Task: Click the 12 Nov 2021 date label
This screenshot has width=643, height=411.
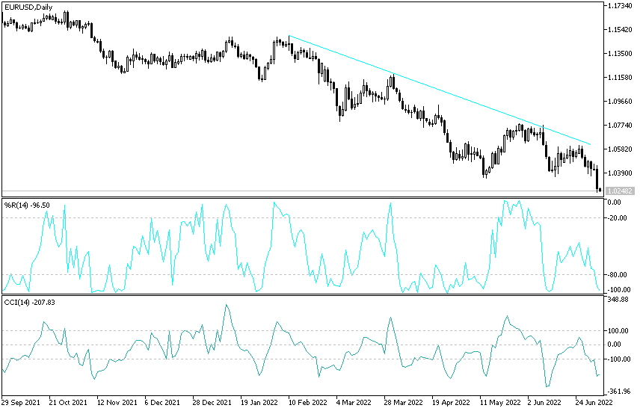Action: pos(117,402)
